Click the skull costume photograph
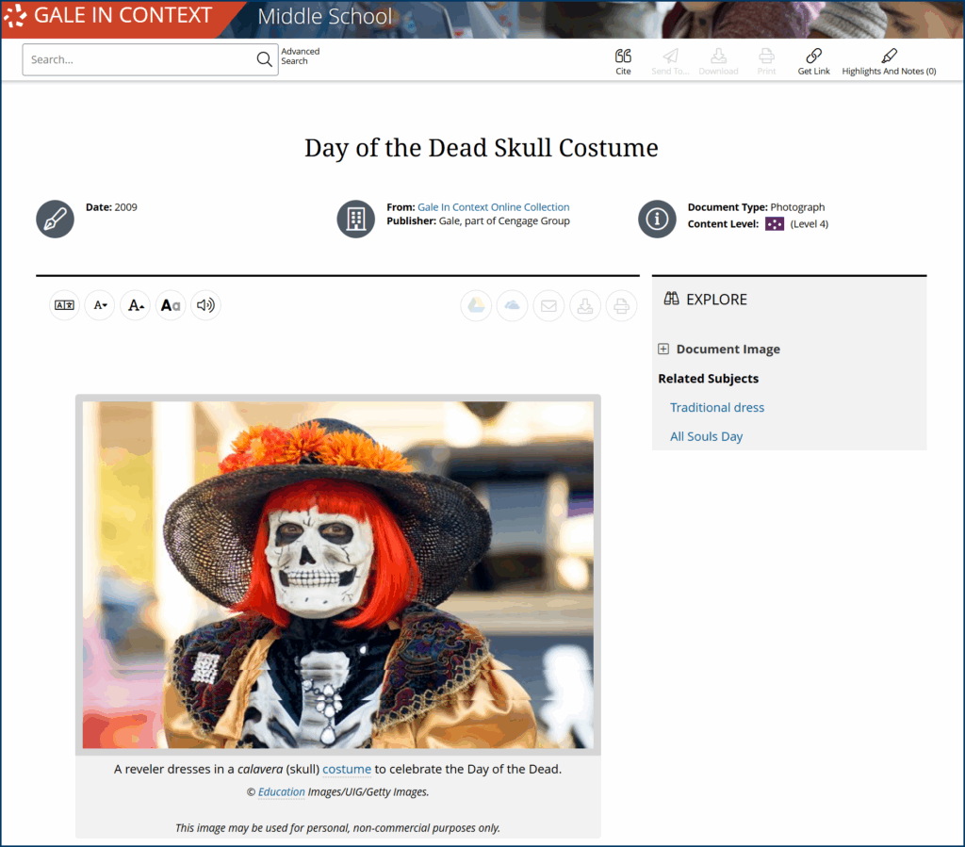This screenshot has height=847, width=965. coord(337,575)
